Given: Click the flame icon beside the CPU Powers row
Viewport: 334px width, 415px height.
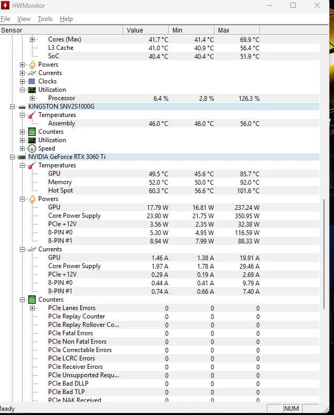Looking at the screenshot, I should tap(32, 65).
